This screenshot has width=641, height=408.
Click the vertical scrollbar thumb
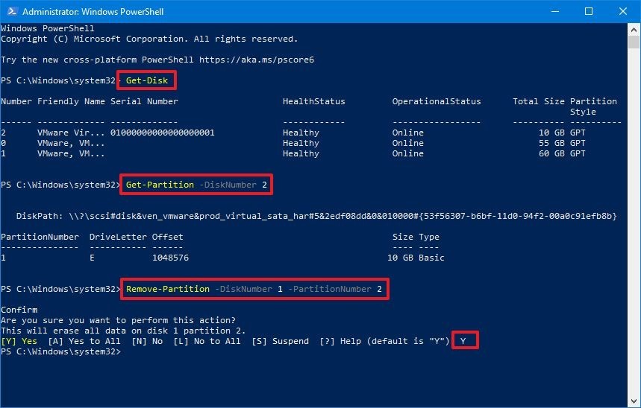(634, 42)
